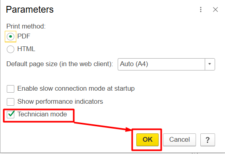Viewport: 225px width, 154px height.
Task: Select the PDF print method radio button
Action: [x=10, y=36]
